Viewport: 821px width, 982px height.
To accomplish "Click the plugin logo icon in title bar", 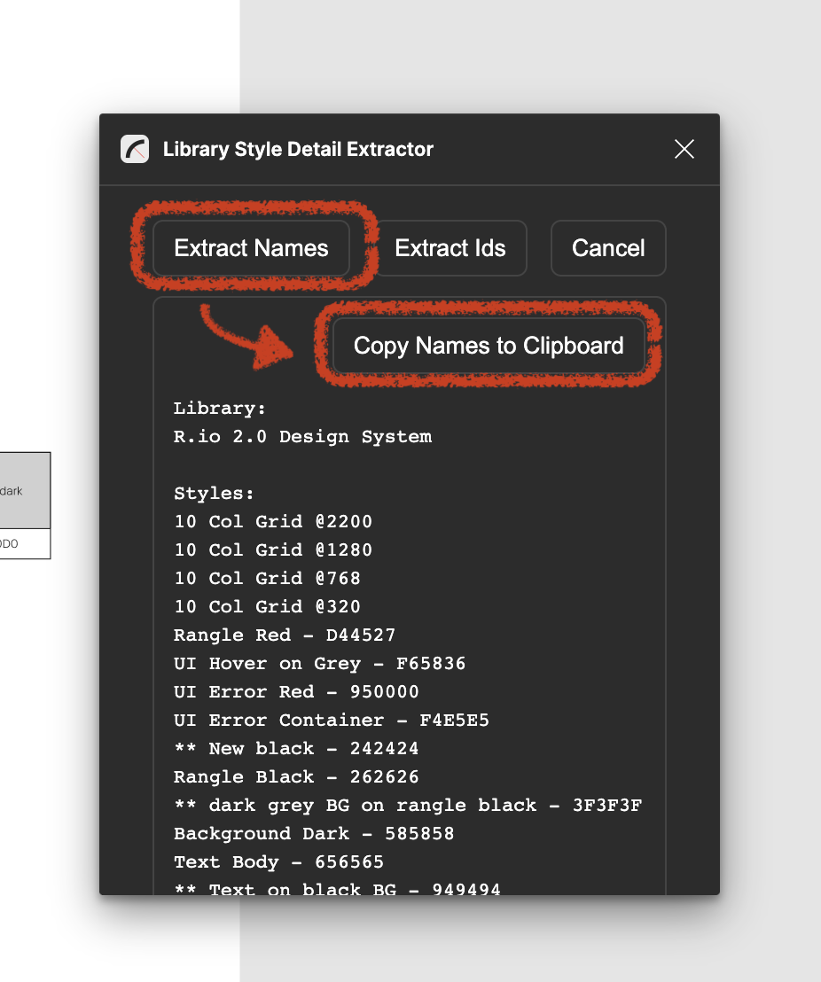I will [x=135, y=149].
